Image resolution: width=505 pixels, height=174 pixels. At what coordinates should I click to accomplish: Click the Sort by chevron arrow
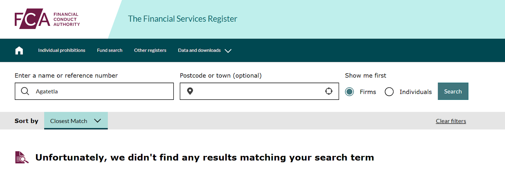pos(98,121)
